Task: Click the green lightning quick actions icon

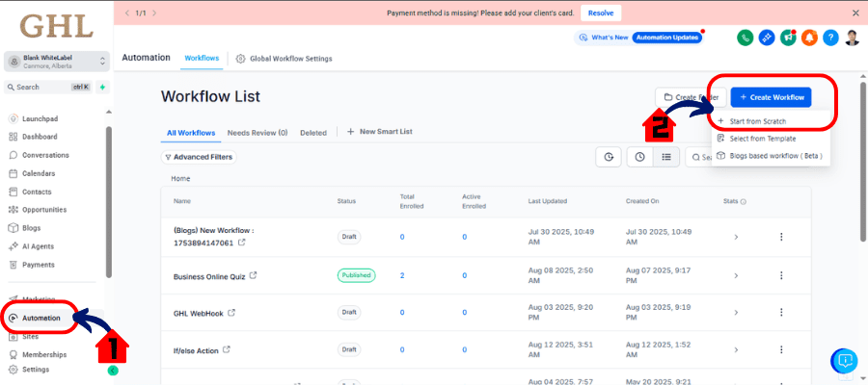Action: pos(102,88)
